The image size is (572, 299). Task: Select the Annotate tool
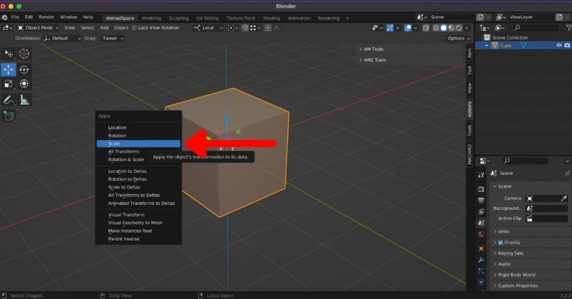pyautogui.click(x=8, y=100)
